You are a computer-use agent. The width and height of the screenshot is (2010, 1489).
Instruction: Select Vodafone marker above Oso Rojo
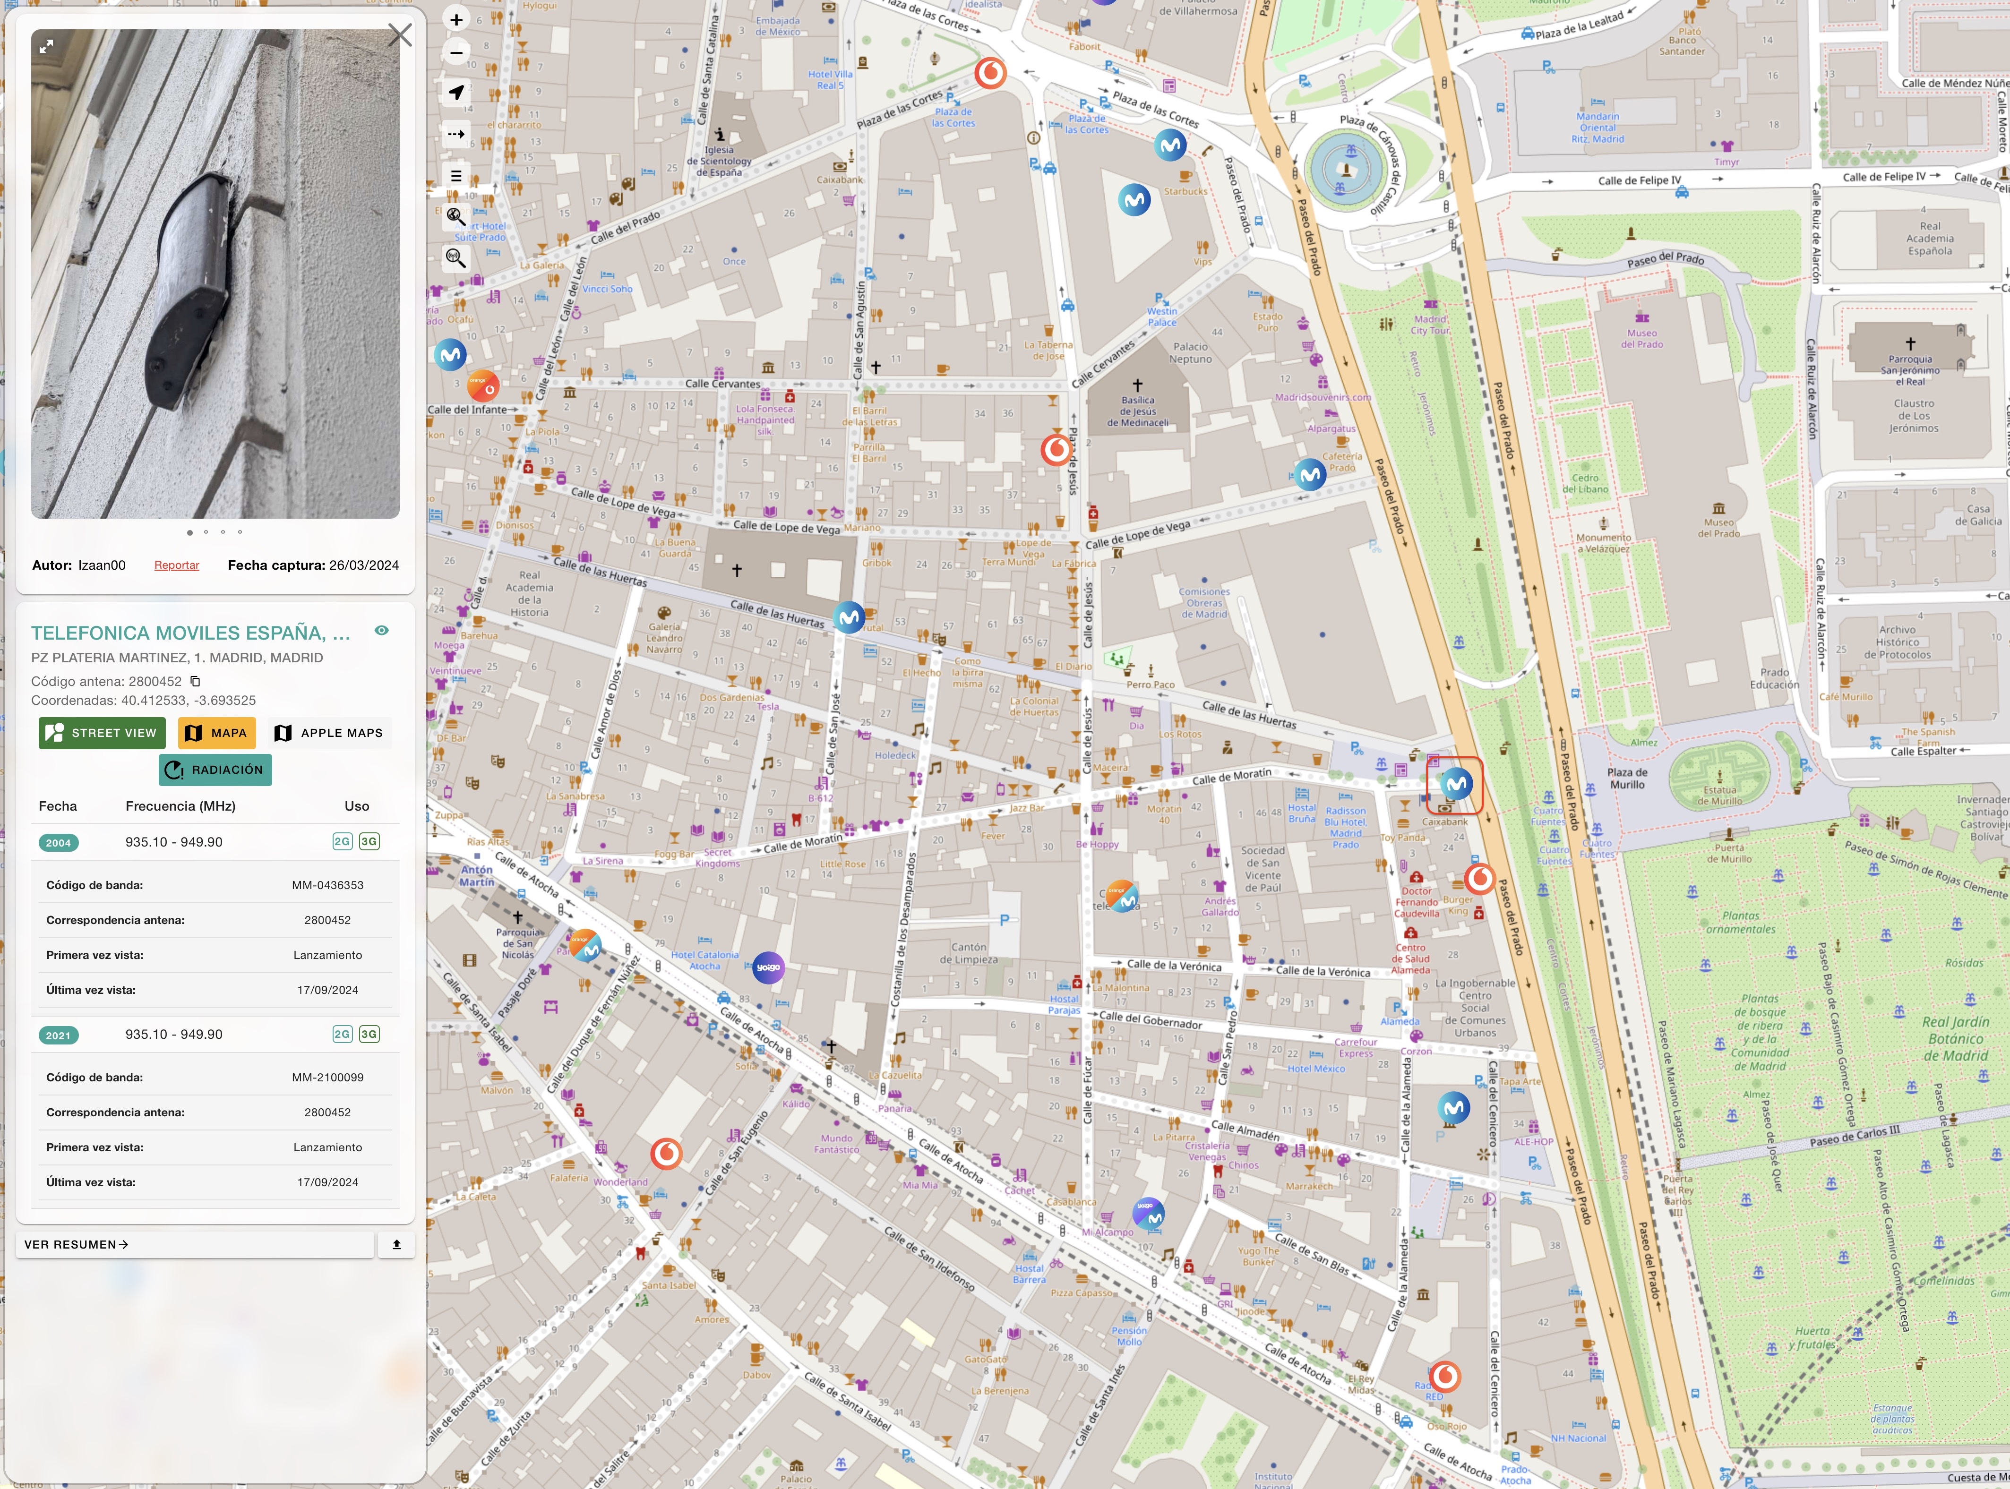pyautogui.click(x=1445, y=1377)
